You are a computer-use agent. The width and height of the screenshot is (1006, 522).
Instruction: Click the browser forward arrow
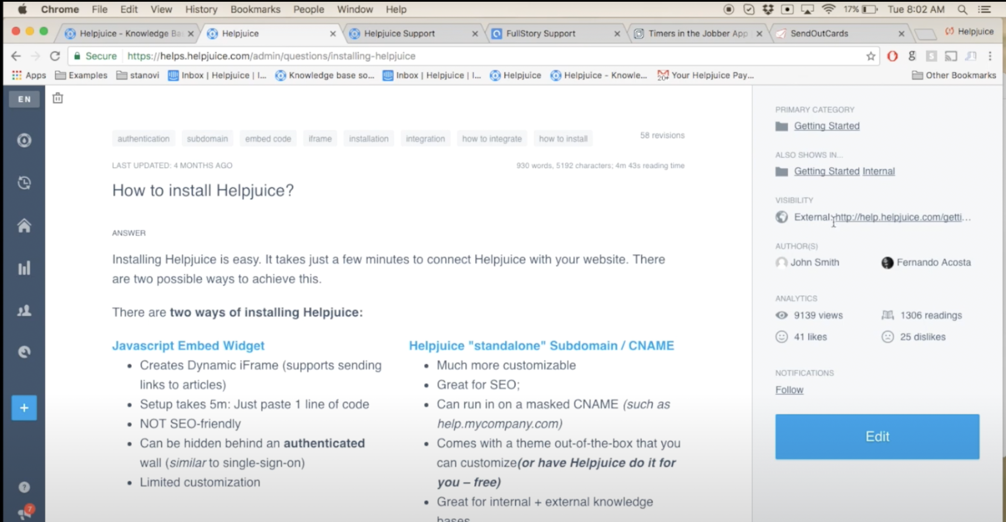(x=35, y=56)
